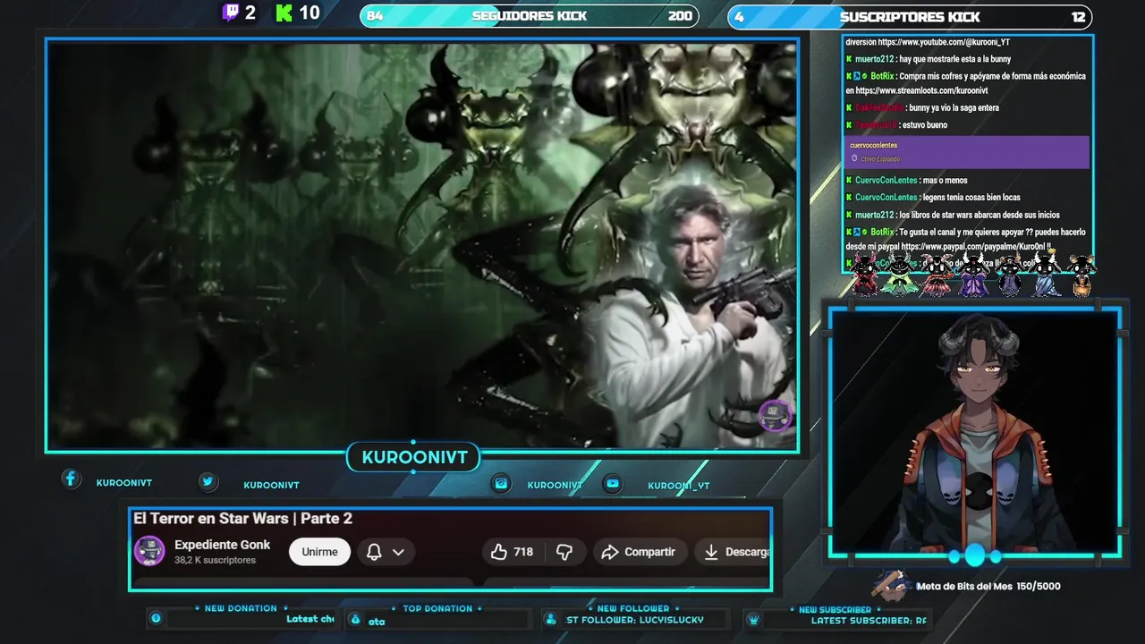Open the paypal.com/paypalme link in chat
Screen dimensions: 1145x644
[x=973, y=247]
